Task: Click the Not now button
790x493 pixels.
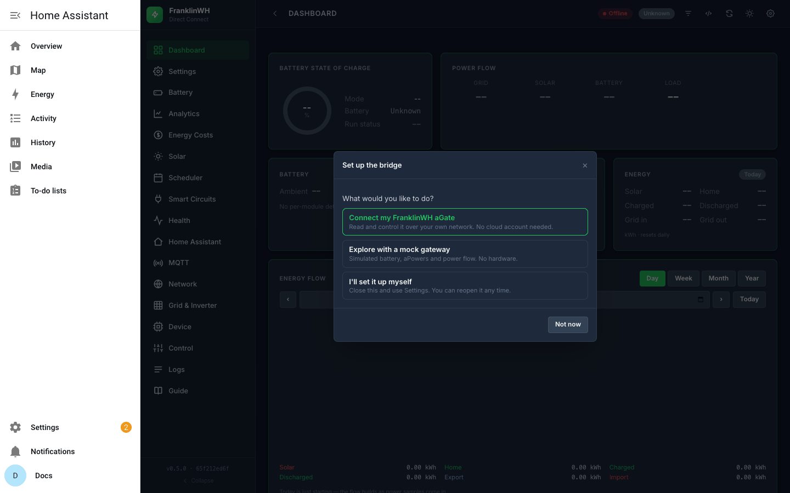Action: [568, 325]
